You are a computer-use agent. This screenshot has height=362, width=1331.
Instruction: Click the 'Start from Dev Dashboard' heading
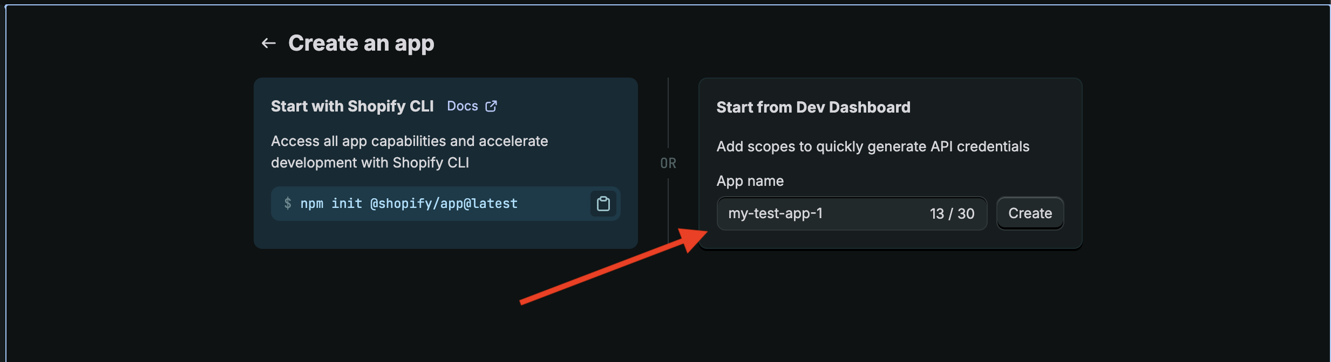(813, 107)
